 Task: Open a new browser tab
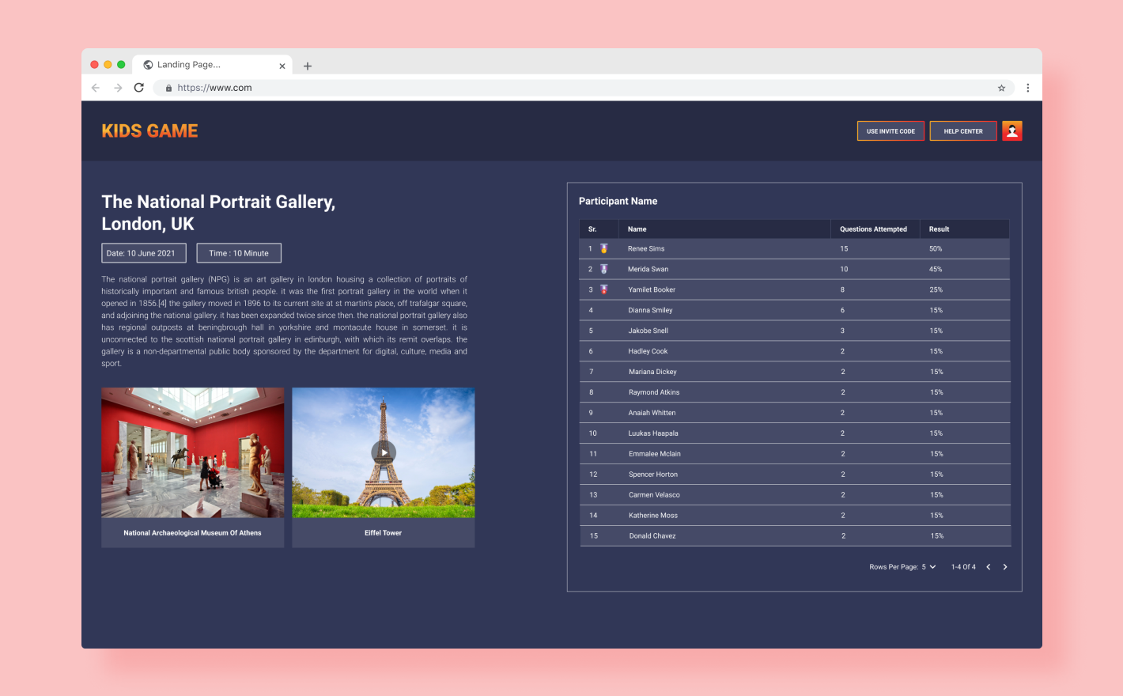coord(308,66)
